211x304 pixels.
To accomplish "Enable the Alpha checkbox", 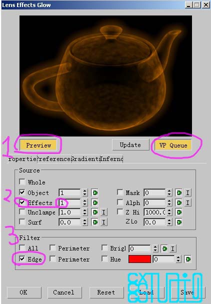I will 120,202.
